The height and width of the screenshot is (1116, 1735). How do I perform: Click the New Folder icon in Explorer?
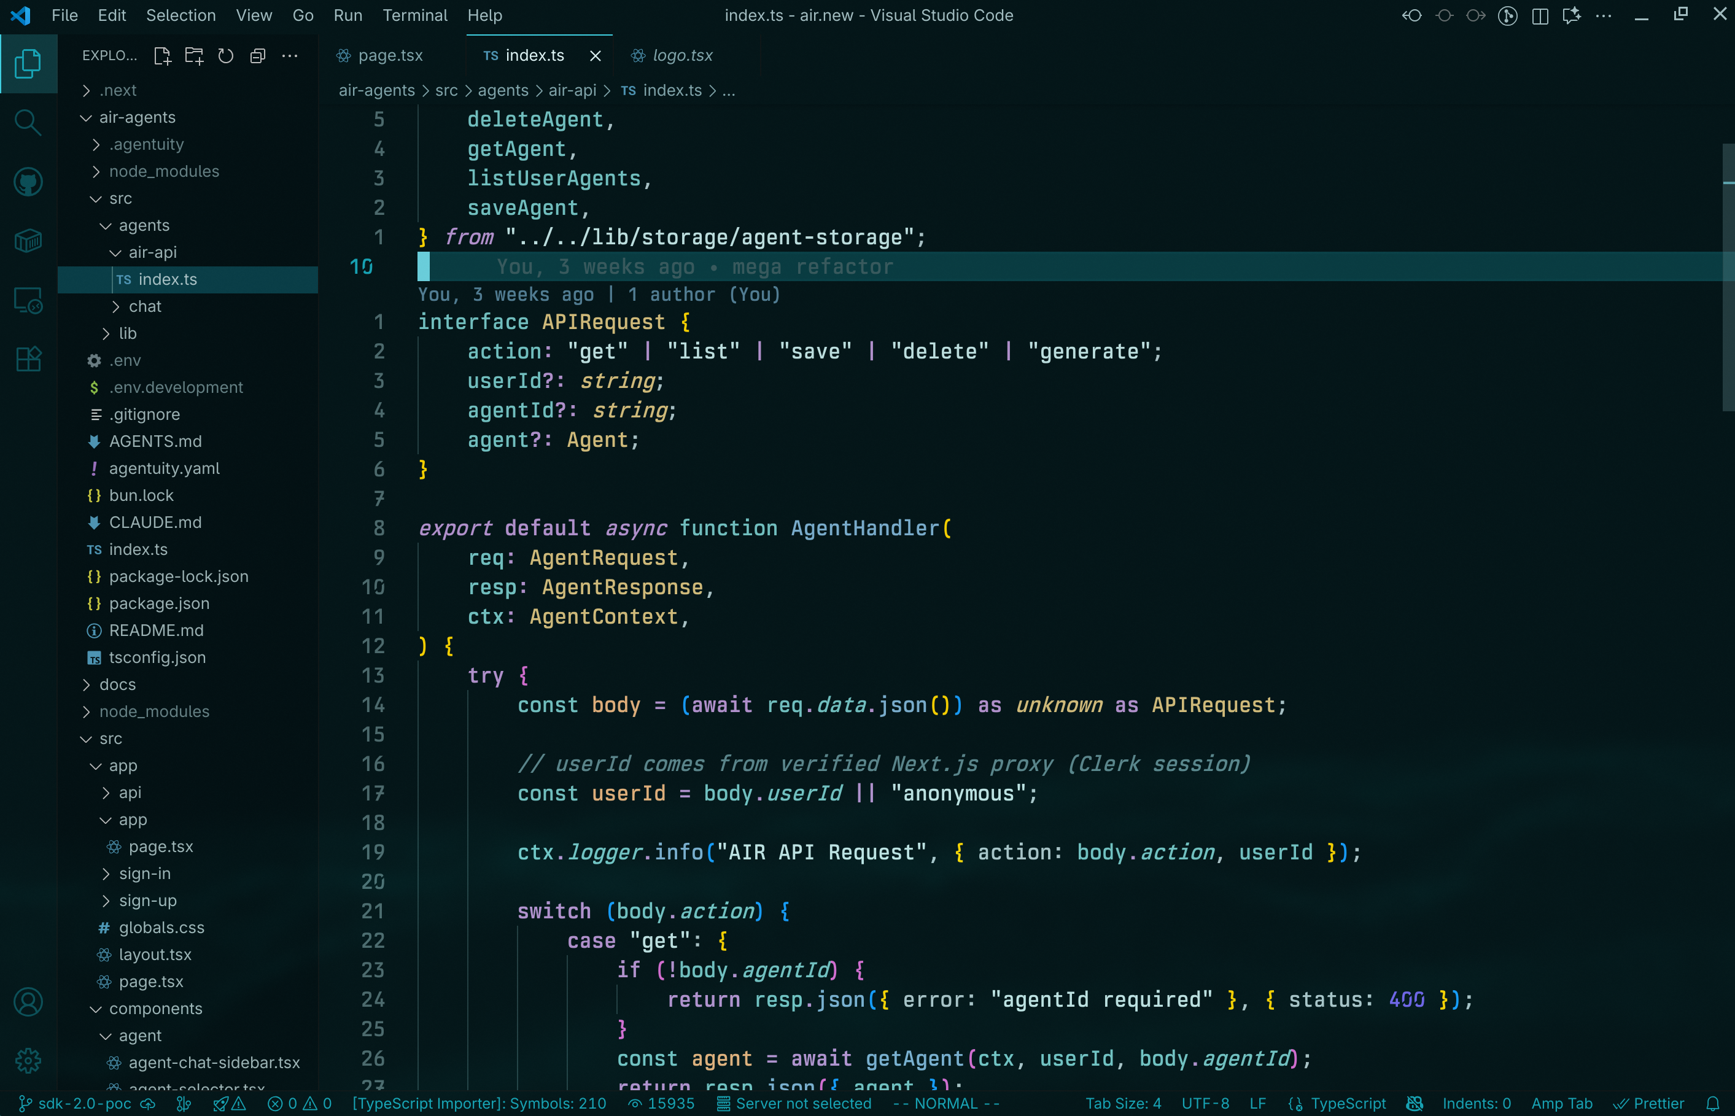(194, 56)
